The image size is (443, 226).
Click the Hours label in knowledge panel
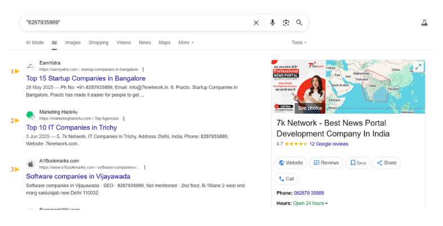(284, 203)
